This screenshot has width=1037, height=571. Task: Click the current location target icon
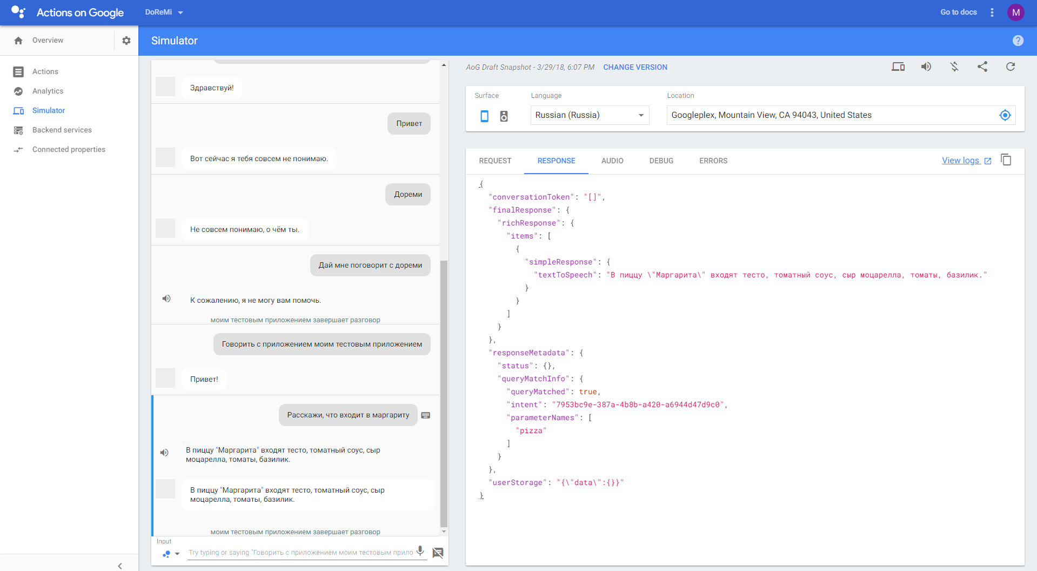point(1005,115)
